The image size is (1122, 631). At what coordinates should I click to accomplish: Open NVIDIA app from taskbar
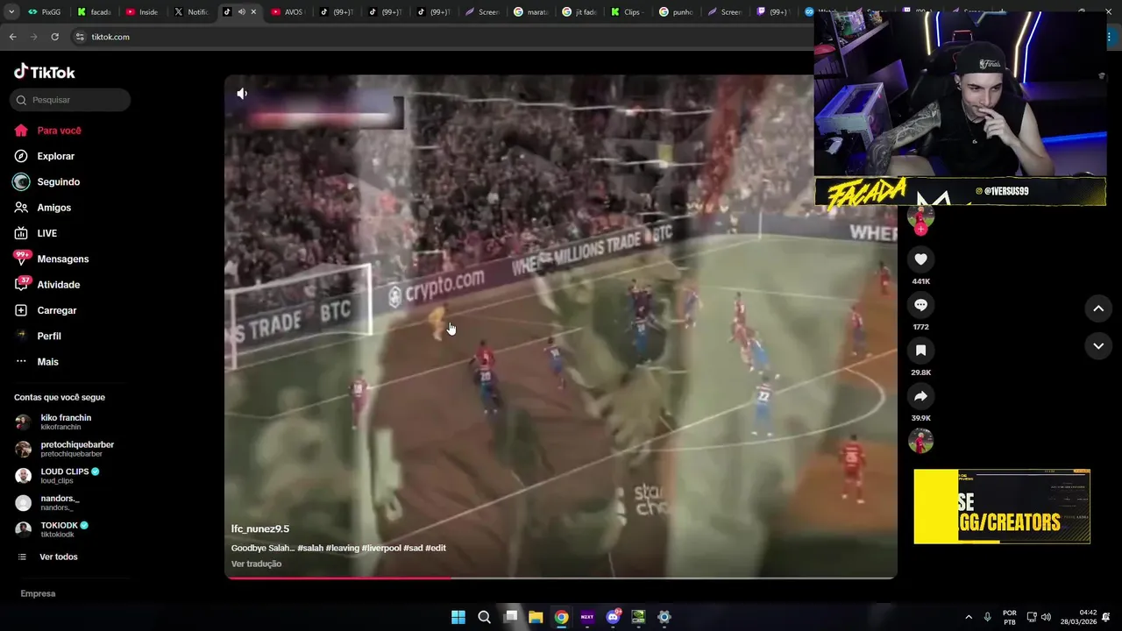pyautogui.click(x=638, y=617)
